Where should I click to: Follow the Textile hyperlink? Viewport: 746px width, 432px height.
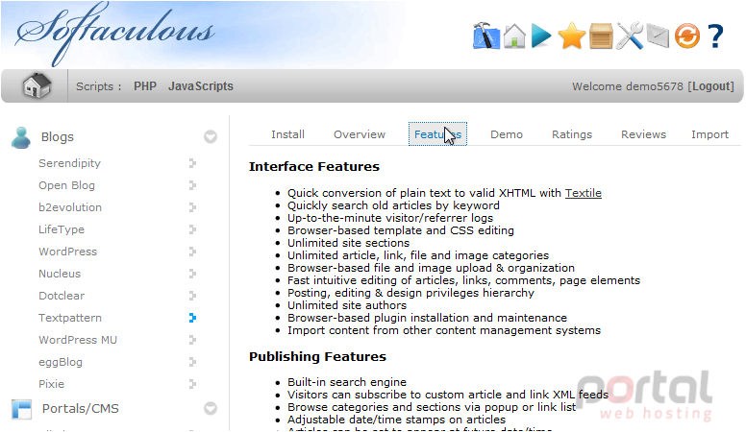(x=584, y=193)
